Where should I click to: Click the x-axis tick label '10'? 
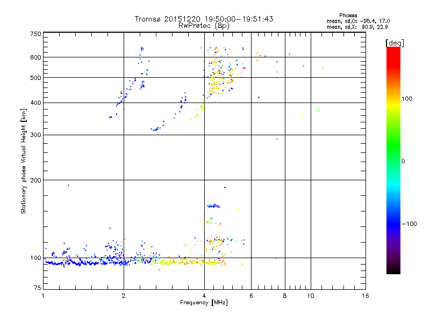point(311,296)
